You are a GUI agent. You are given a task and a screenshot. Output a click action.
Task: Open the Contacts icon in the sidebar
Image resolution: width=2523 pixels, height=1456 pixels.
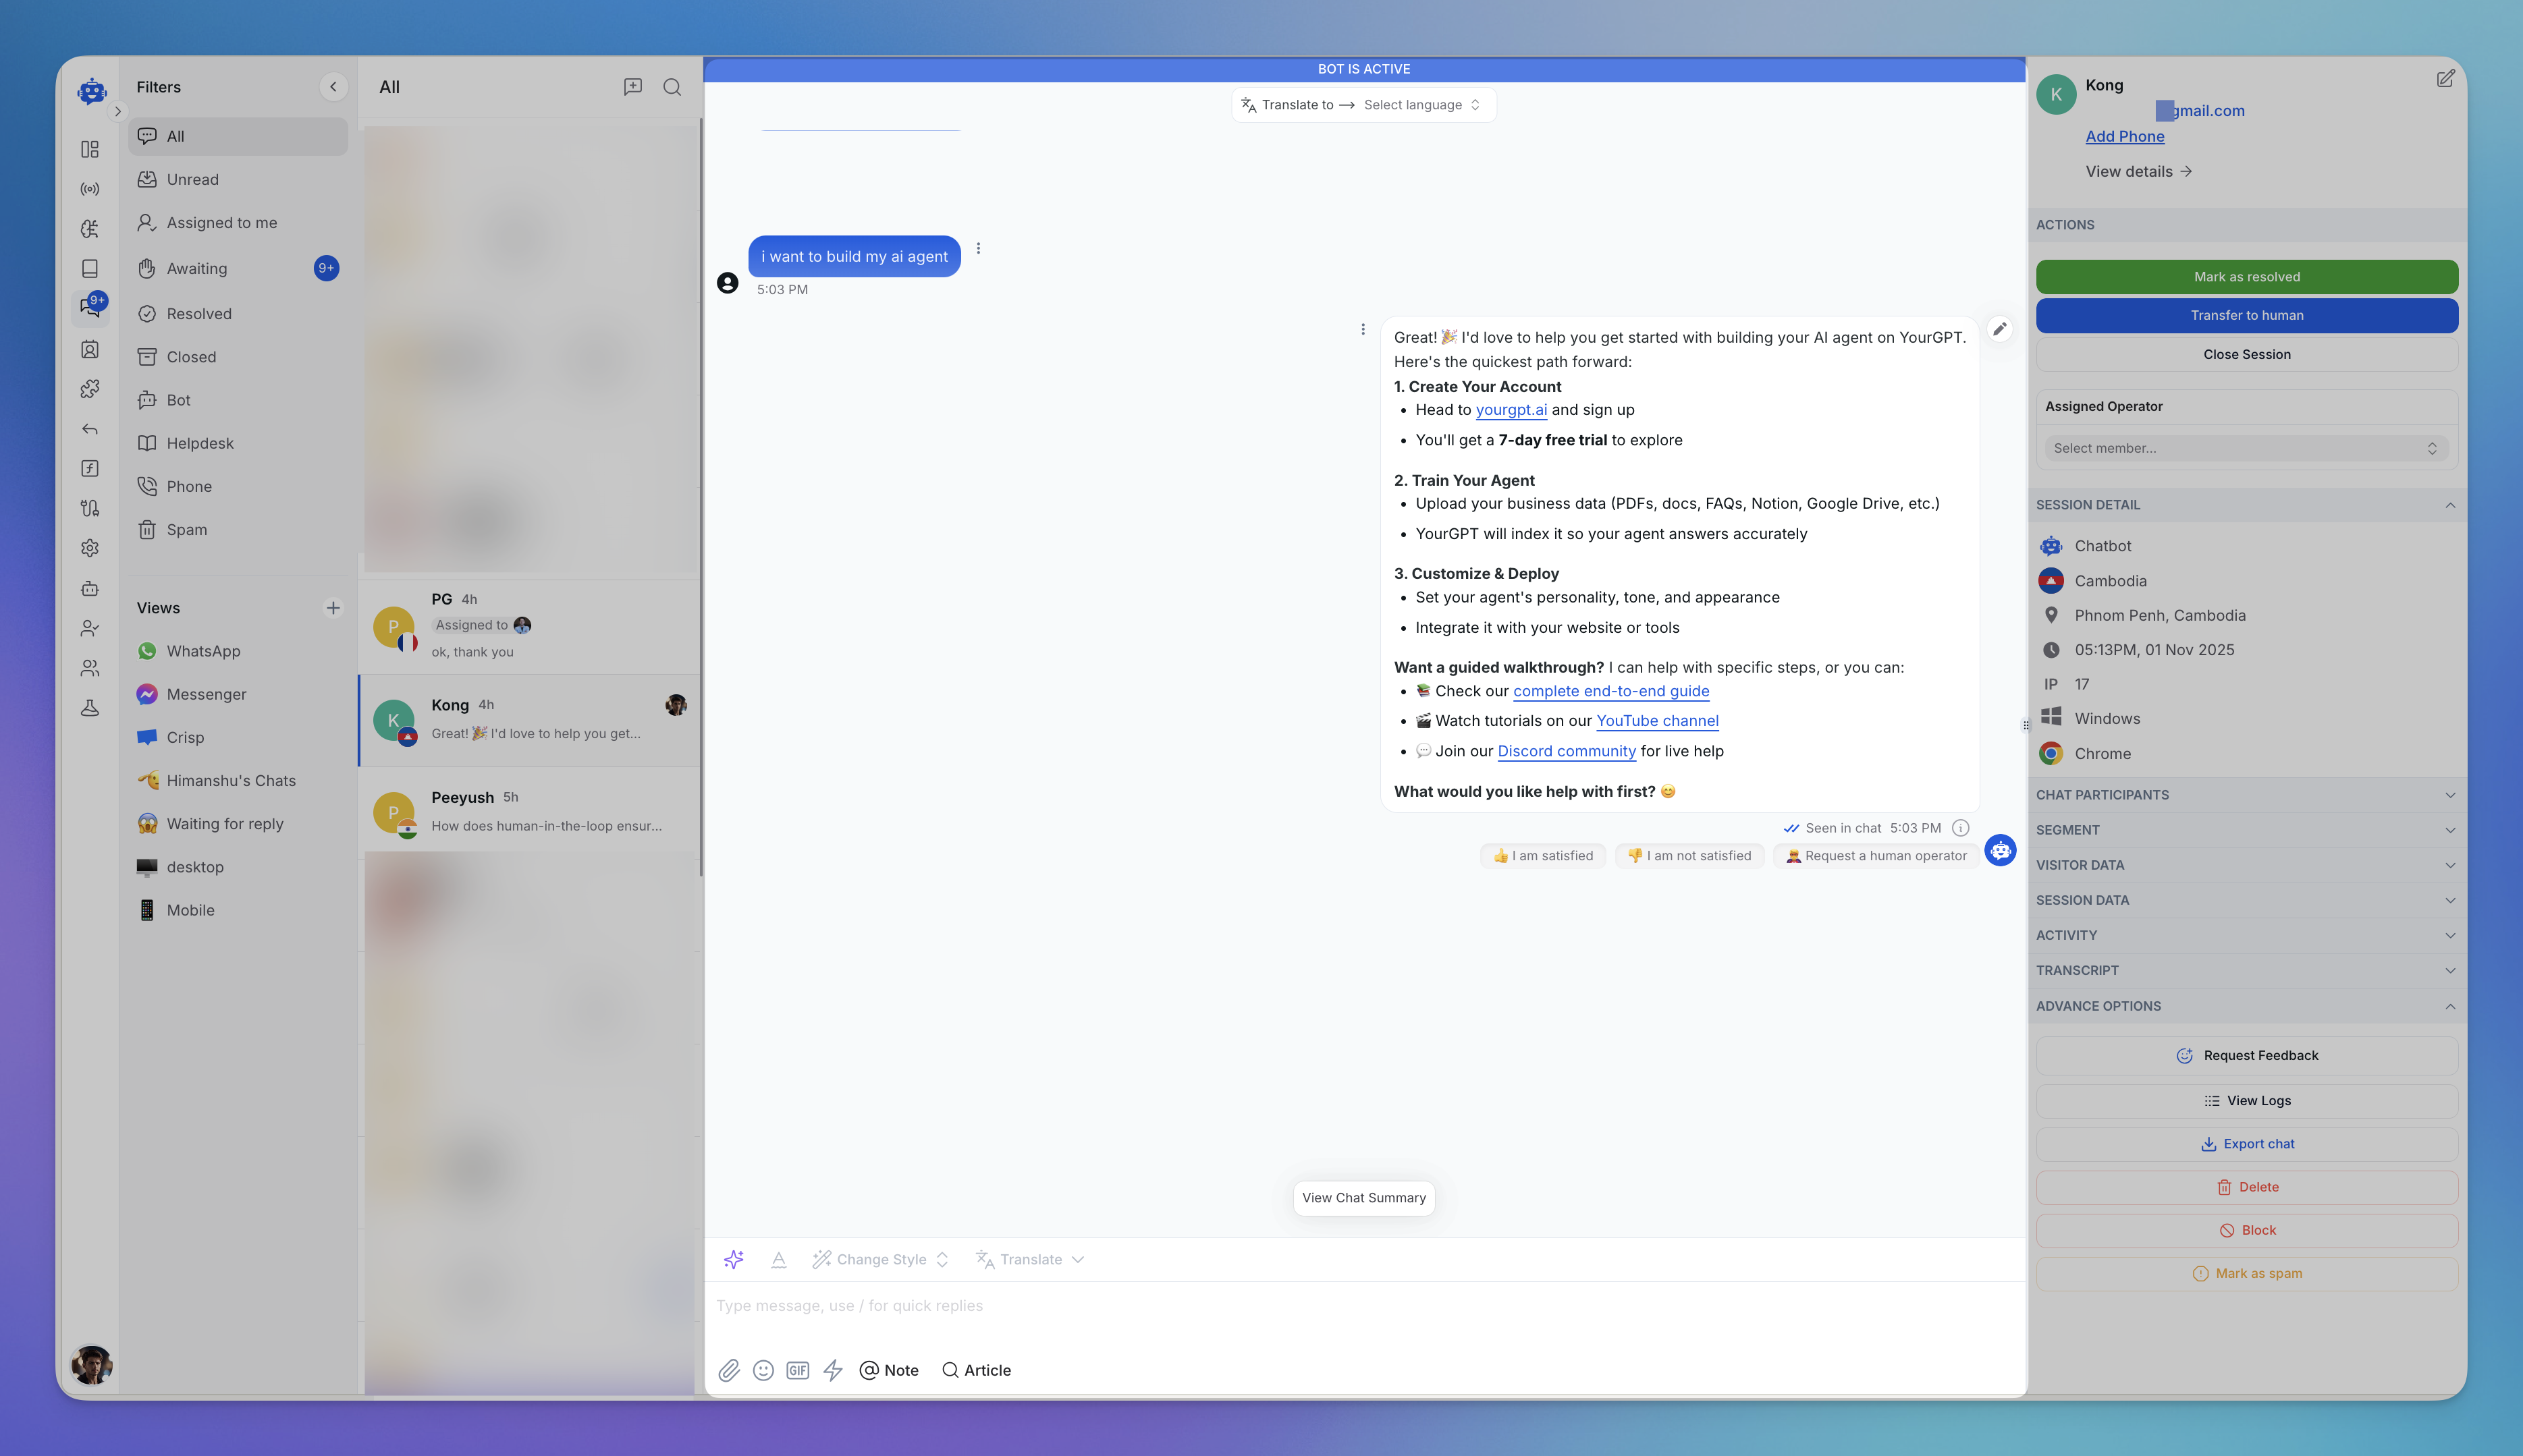coord(90,350)
